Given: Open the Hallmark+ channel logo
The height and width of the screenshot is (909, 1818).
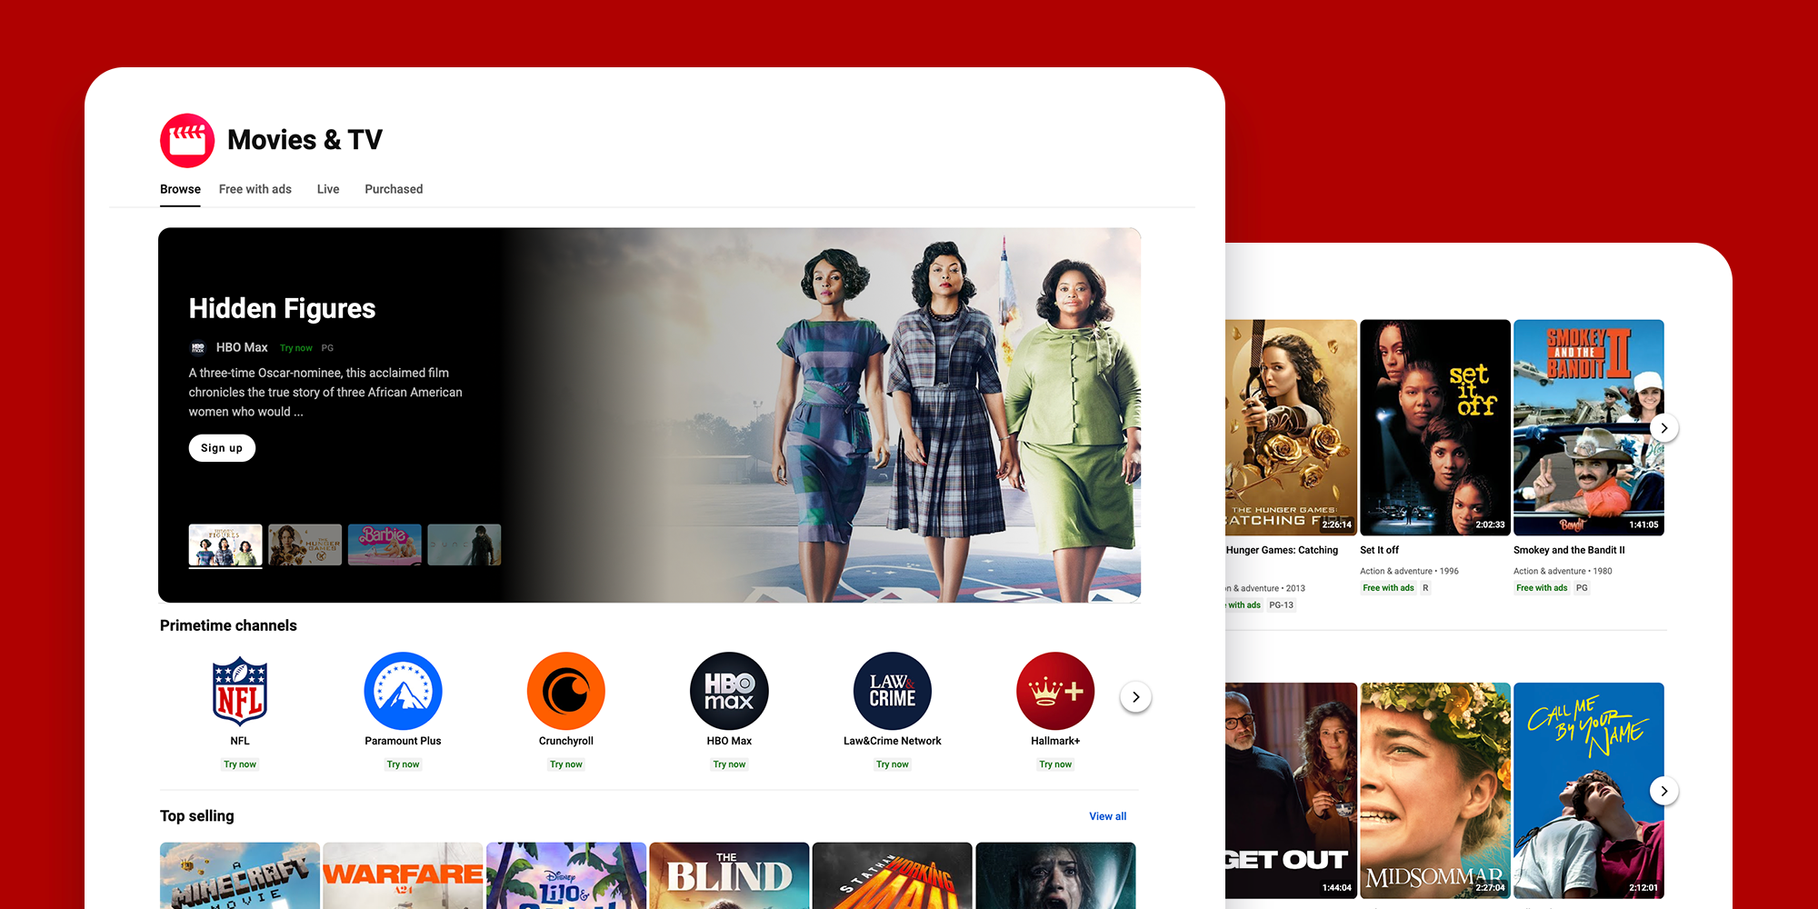Looking at the screenshot, I should click(1055, 691).
